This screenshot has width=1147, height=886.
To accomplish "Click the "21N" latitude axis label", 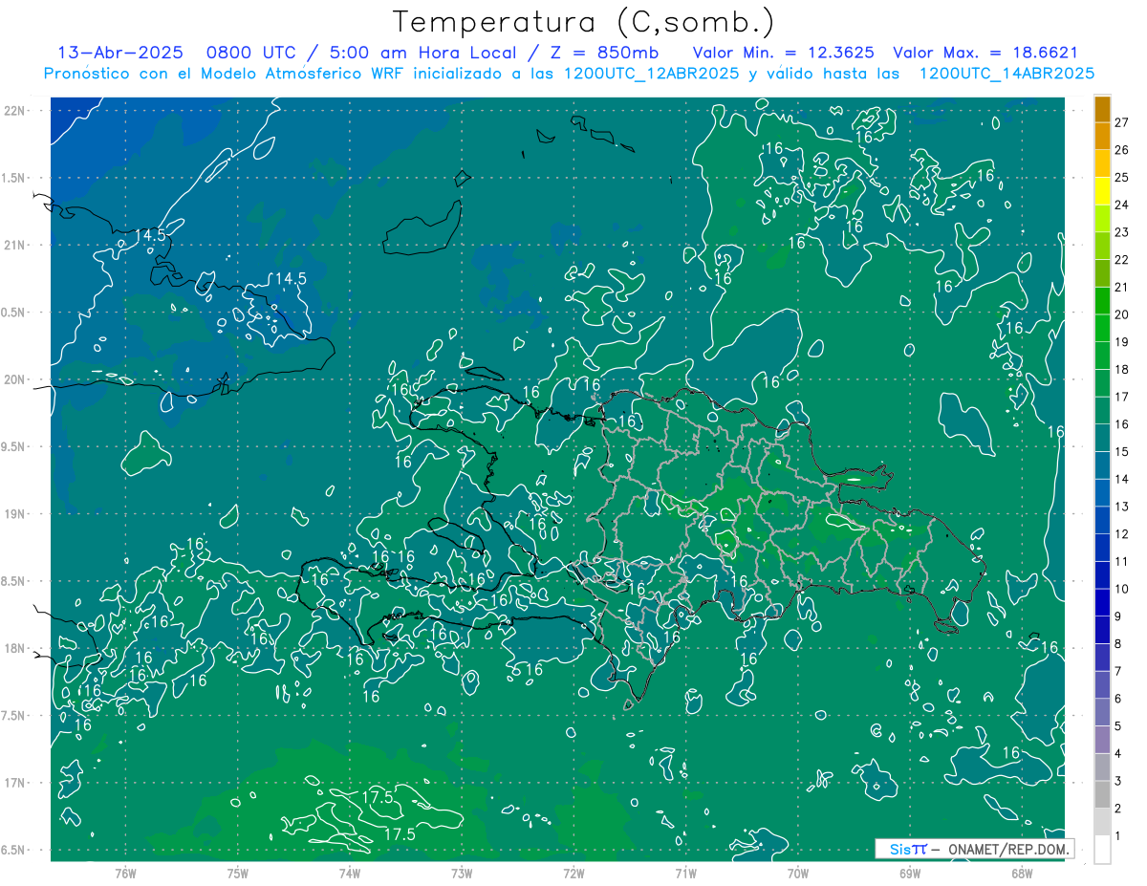I will coord(14,246).
